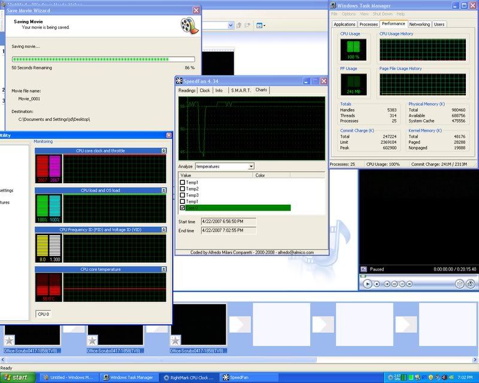Open the File menu in Task Manager
The image size is (479, 383).
(x=334, y=14)
